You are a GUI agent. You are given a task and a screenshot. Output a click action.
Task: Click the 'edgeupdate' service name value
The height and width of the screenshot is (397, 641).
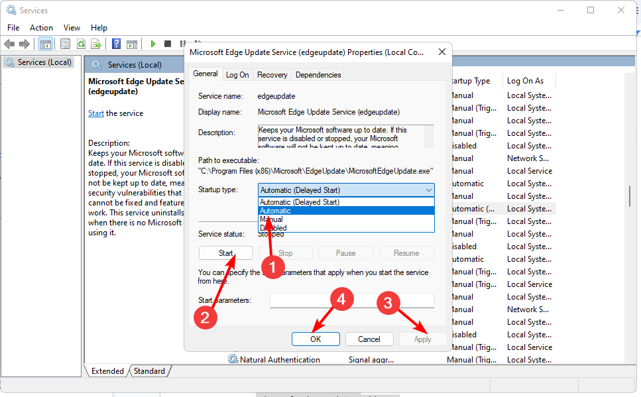point(276,96)
